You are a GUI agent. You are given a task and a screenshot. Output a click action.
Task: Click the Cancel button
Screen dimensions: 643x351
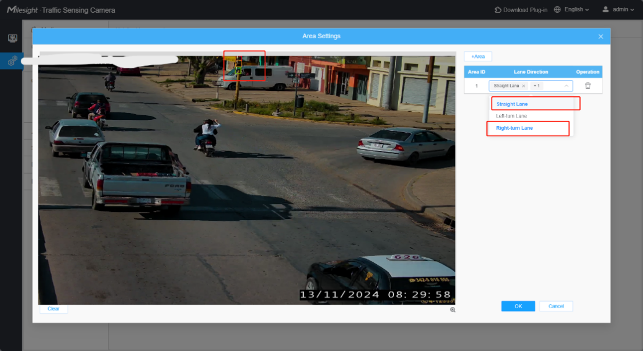[556, 306]
